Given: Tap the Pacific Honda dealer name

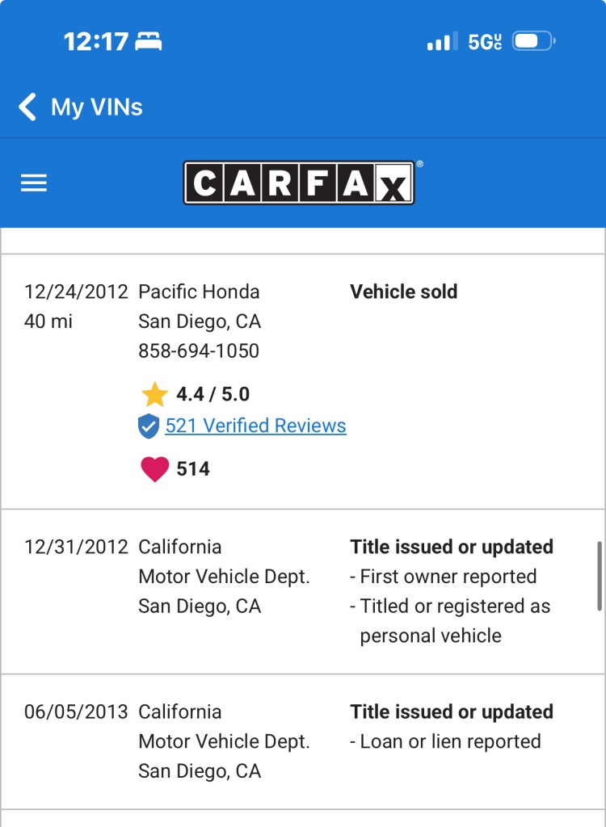Looking at the screenshot, I should (x=199, y=292).
